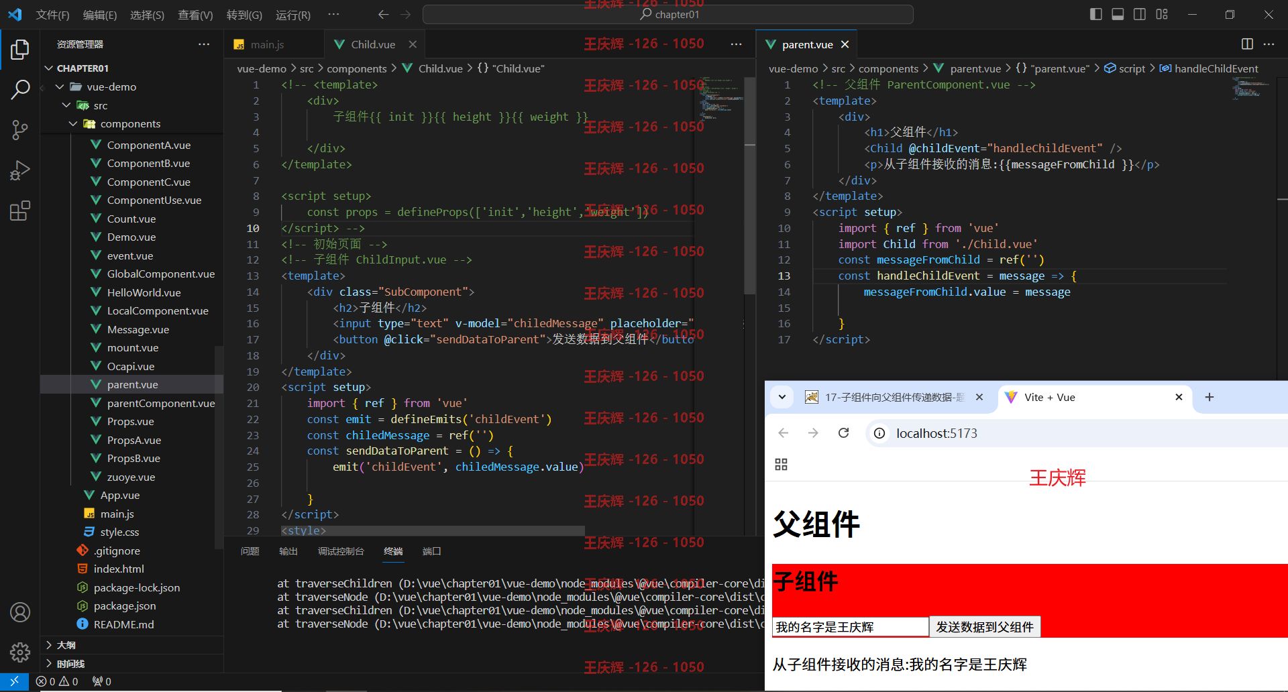Click the ports forwarded status item
Image resolution: width=1288 pixels, height=692 pixels.
tap(102, 681)
